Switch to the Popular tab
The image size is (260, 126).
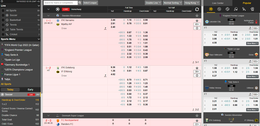[x=247, y=3]
